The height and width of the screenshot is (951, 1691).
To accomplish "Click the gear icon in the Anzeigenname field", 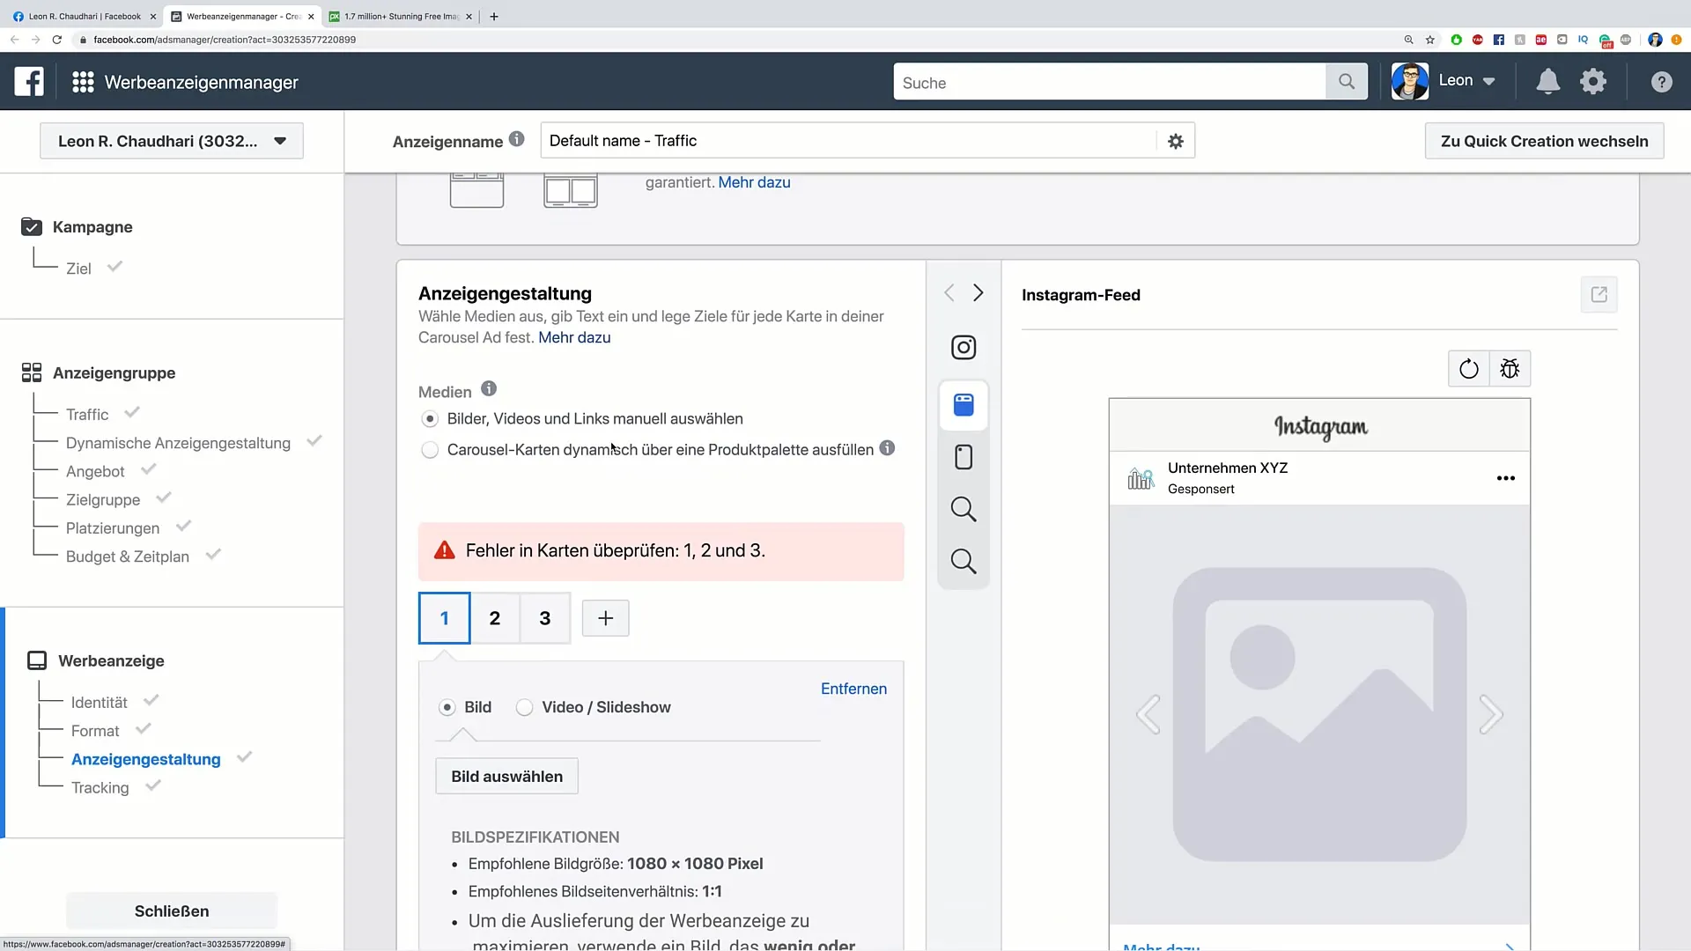I will (1176, 141).
